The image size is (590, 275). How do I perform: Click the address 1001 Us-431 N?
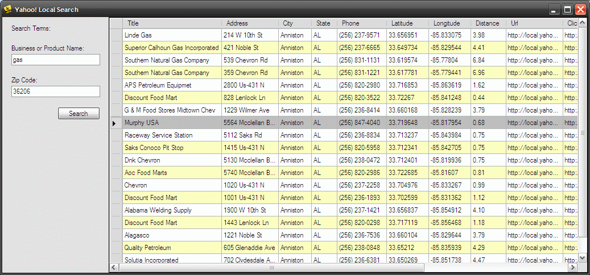250,198
